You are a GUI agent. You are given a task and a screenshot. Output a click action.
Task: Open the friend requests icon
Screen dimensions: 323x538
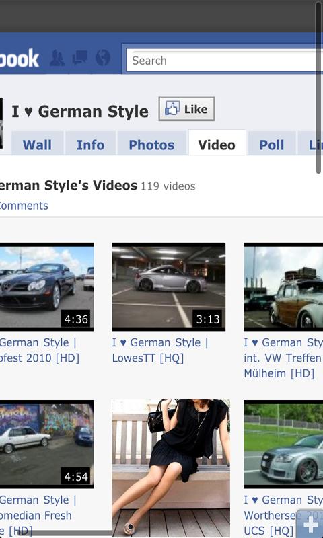click(57, 58)
